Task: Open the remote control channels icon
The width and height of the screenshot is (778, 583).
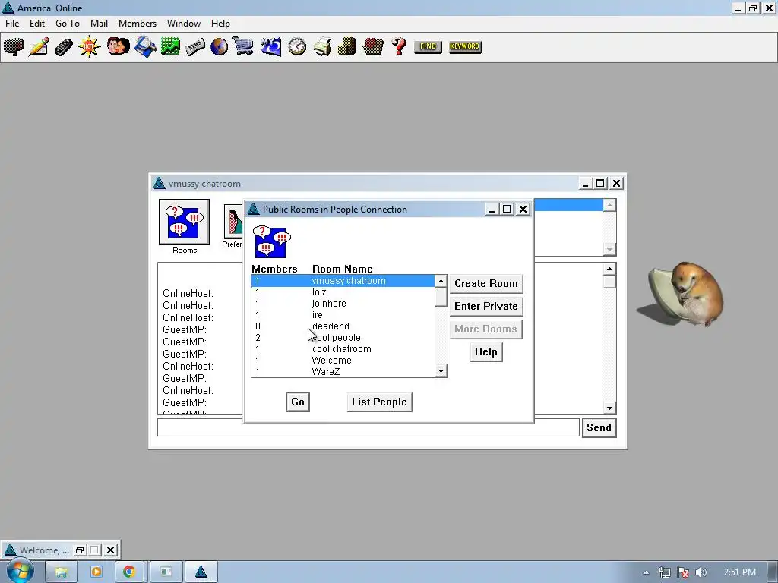Action: coord(64,46)
